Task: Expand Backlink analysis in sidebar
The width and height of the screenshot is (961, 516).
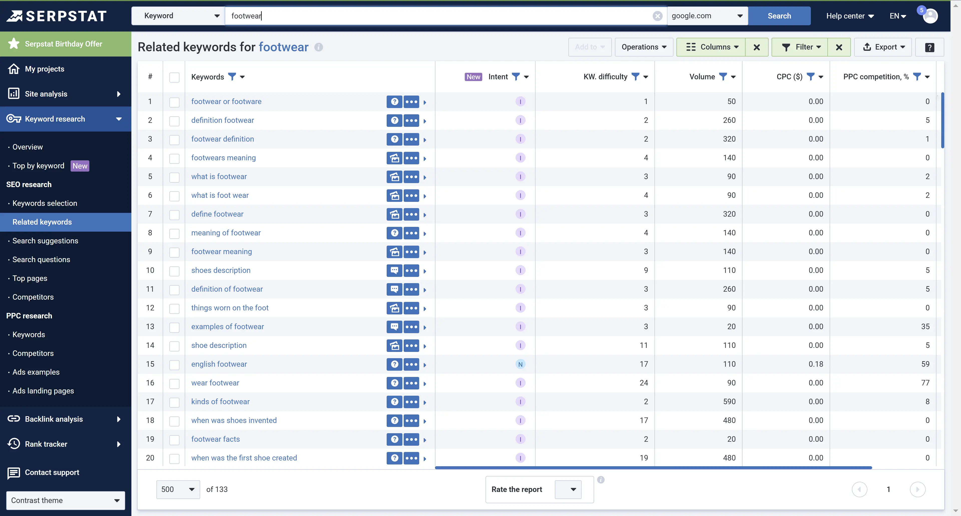Action: 66,419
